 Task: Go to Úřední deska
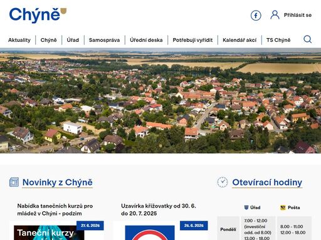point(146,40)
